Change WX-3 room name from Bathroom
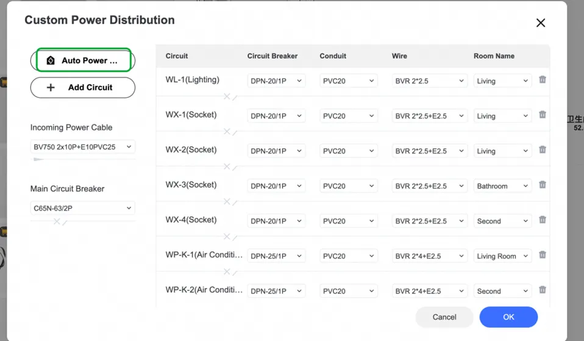584x341 pixels. coord(502,186)
